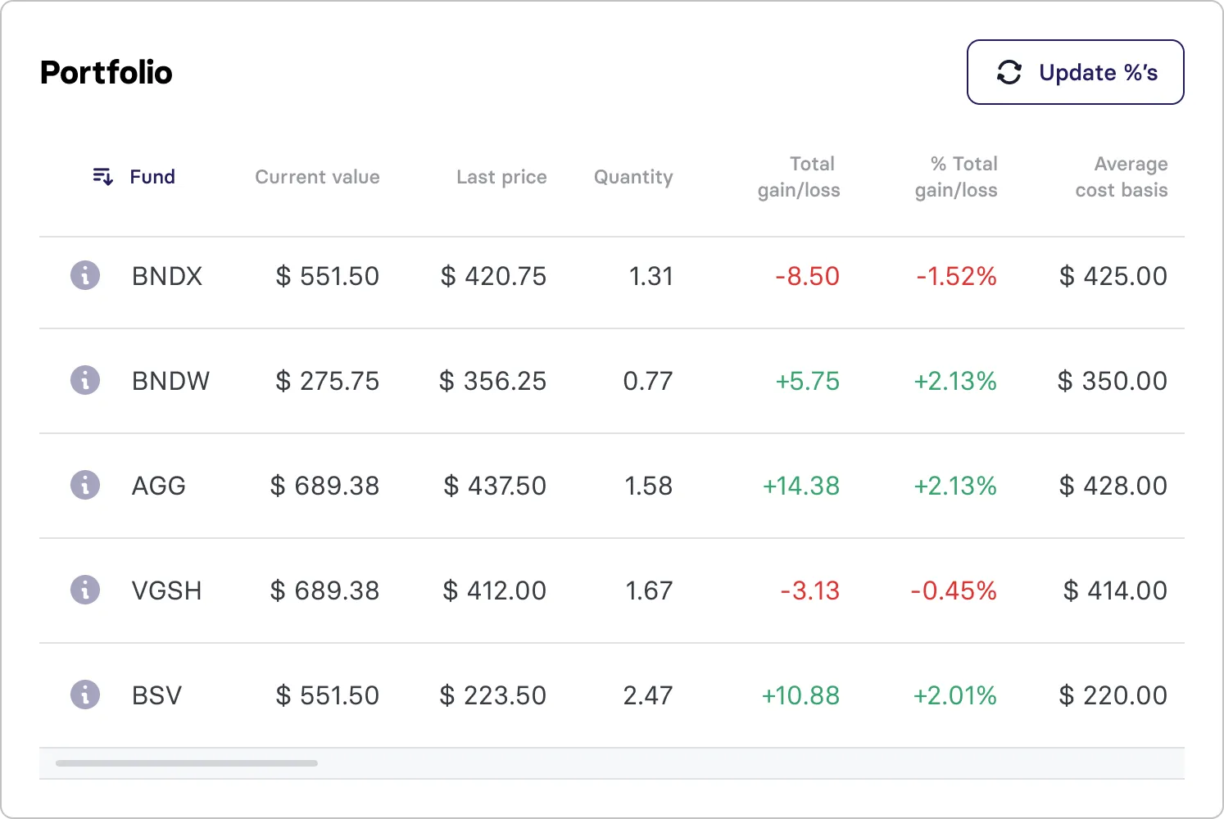Click the Total gain/loss column header
This screenshot has height=819, width=1224.
pyautogui.click(x=799, y=177)
